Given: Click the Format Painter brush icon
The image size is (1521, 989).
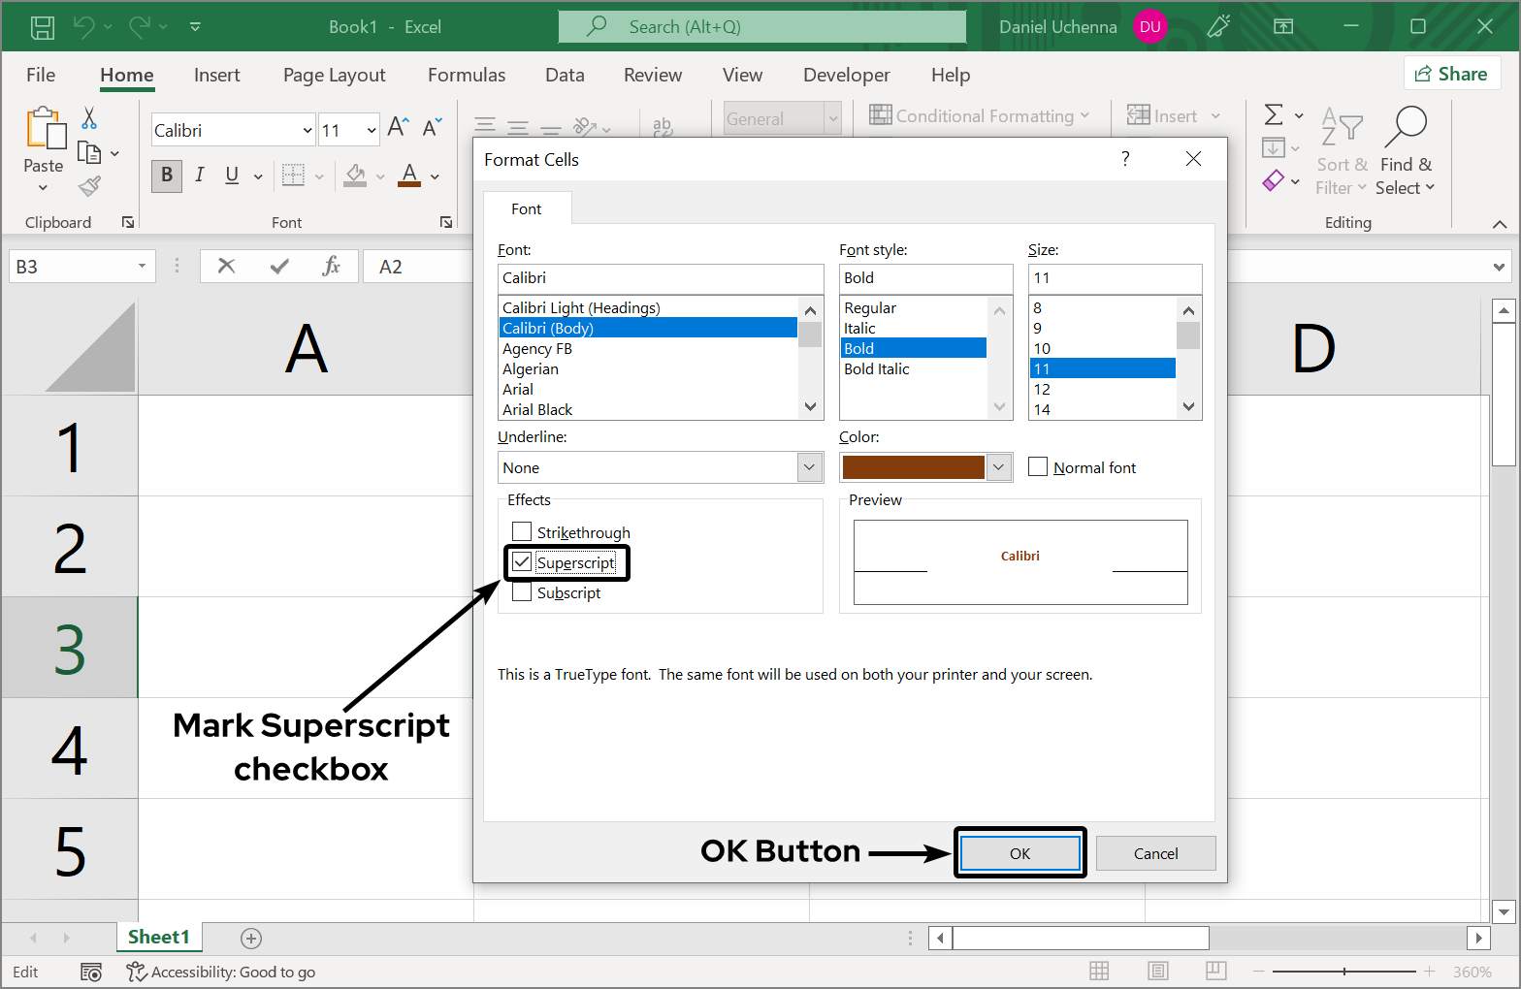Looking at the screenshot, I should (x=90, y=186).
